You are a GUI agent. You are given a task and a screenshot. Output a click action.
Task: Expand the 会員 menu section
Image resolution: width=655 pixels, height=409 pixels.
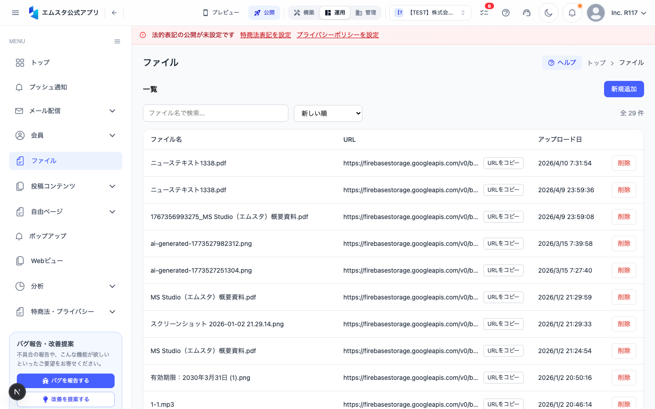pos(66,135)
